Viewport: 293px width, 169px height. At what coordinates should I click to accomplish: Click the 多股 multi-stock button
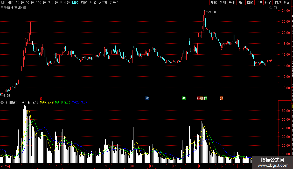[232, 2]
